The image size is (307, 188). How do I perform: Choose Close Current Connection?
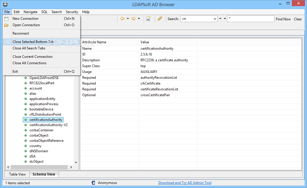coord(42,57)
